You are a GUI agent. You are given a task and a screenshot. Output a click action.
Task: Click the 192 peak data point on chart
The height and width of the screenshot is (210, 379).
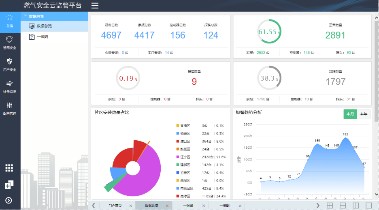(345, 138)
